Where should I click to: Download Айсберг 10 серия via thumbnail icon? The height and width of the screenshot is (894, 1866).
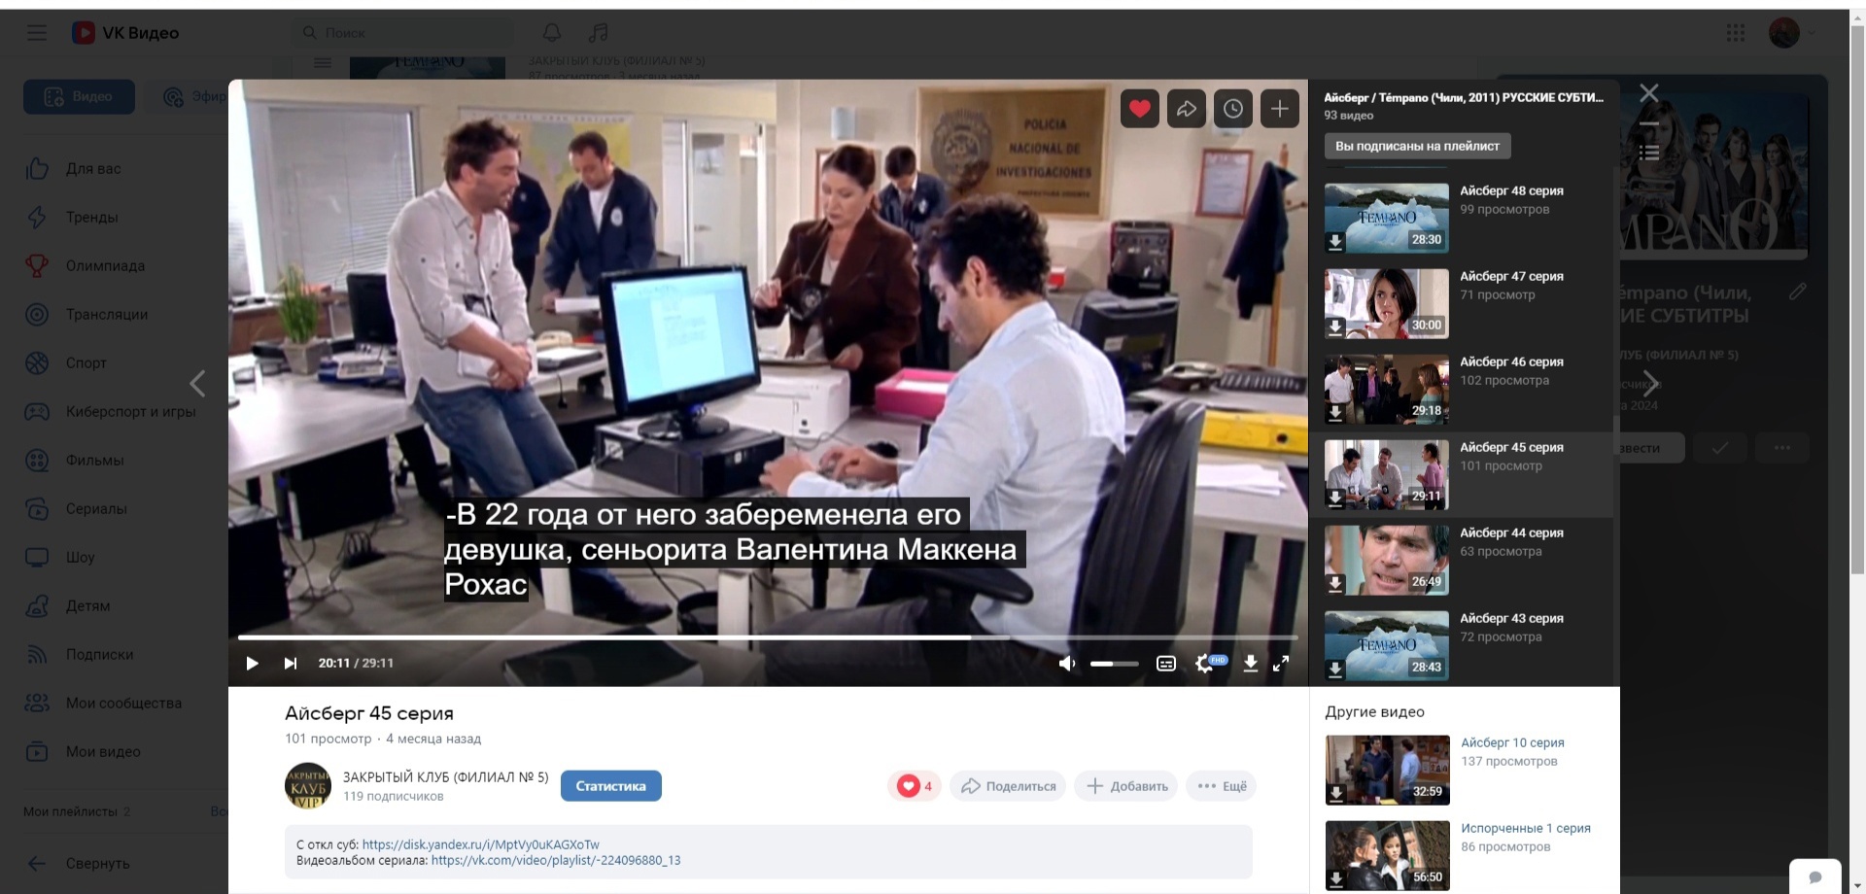[1337, 794]
